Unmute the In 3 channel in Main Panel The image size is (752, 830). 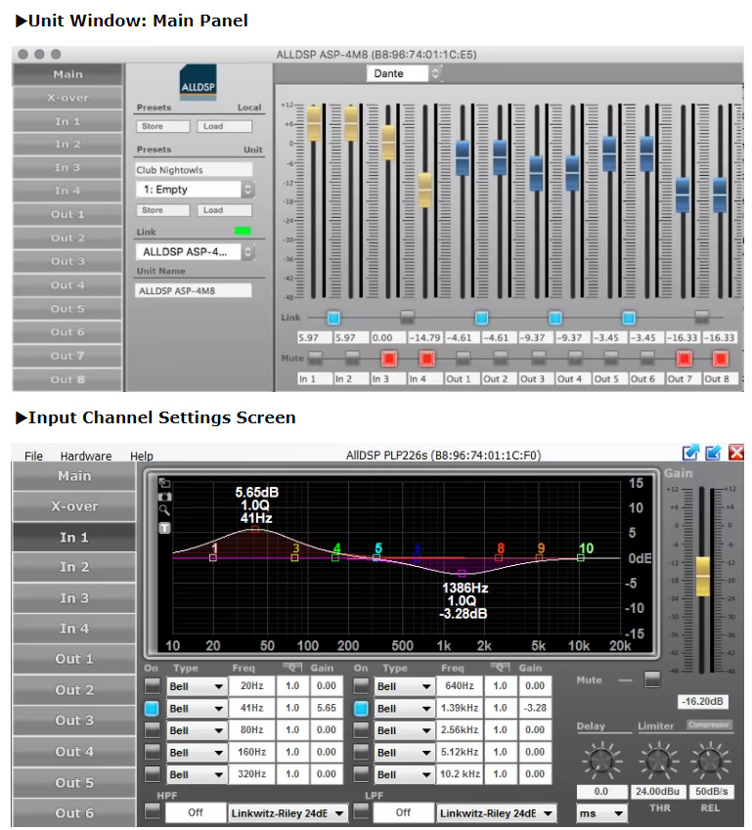point(389,359)
